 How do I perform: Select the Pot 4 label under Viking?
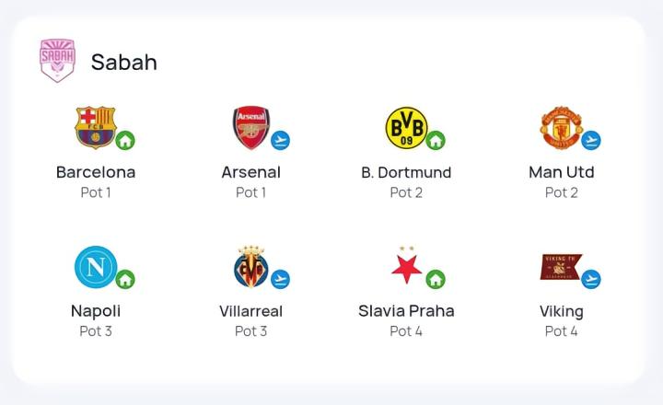tap(561, 331)
